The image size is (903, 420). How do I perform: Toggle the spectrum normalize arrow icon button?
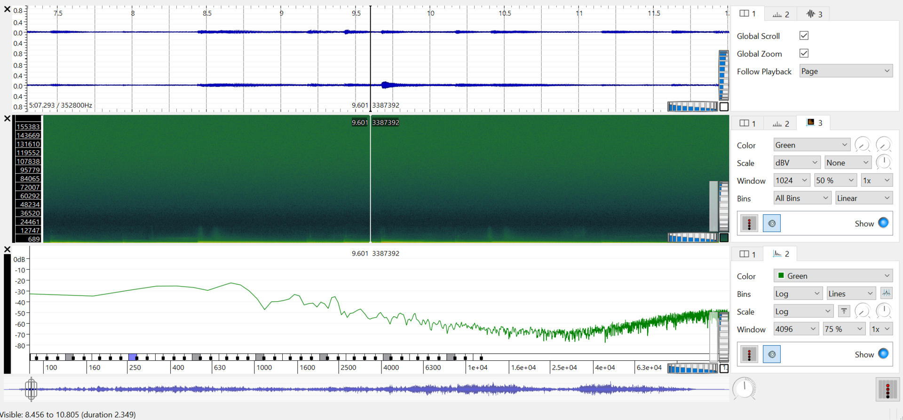pos(844,311)
